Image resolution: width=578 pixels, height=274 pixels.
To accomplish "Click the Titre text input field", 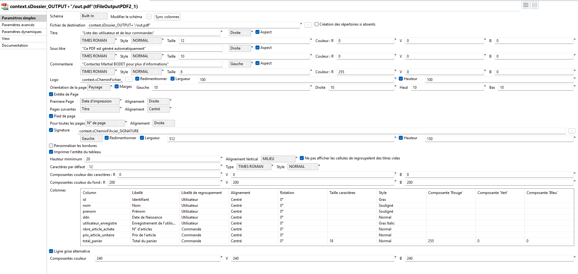I will pos(150,33).
